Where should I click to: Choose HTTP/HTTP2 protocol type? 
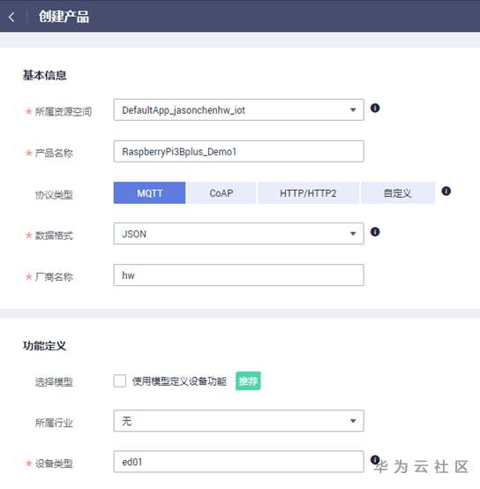tap(308, 192)
